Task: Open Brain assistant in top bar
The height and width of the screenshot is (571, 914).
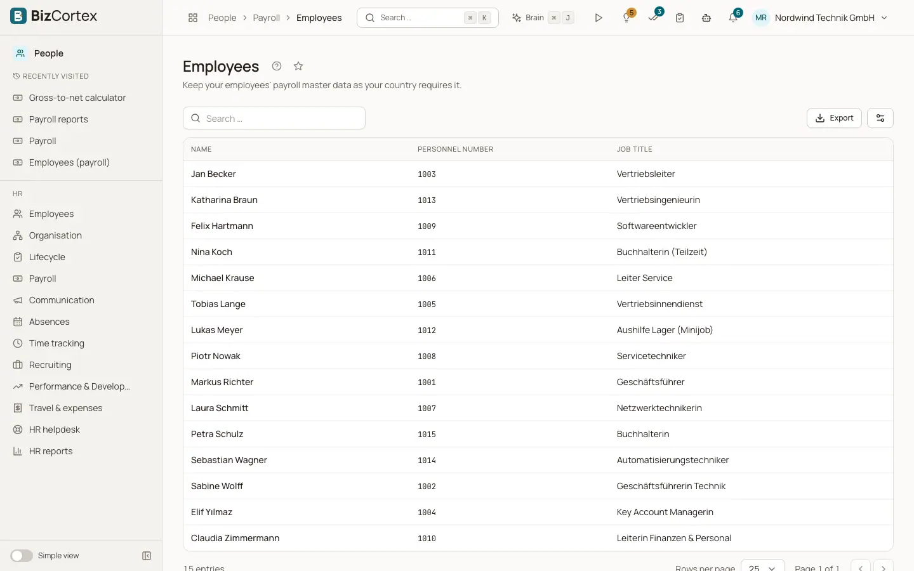Action: [x=543, y=18]
